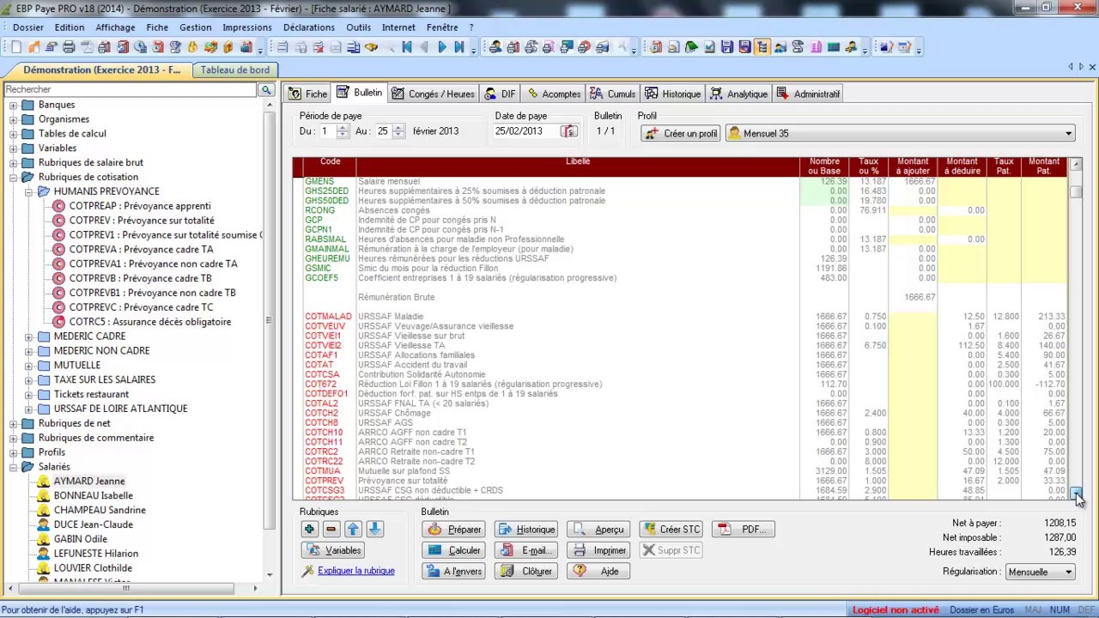Switch to the Tableau de bord tab
The height and width of the screenshot is (618, 1099).
click(234, 70)
